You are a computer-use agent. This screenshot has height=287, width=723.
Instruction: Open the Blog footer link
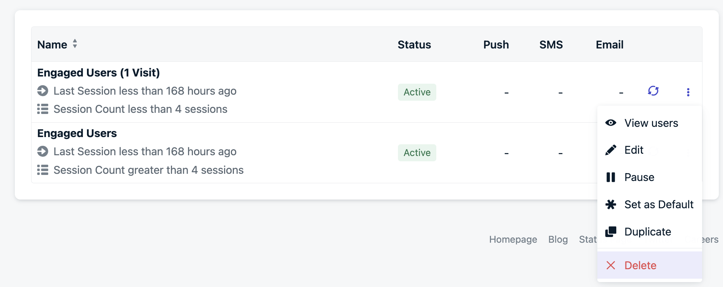pos(558,239)
